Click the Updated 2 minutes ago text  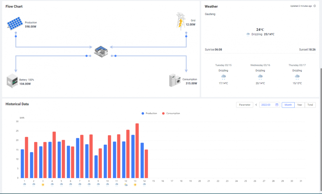(301, 6)
